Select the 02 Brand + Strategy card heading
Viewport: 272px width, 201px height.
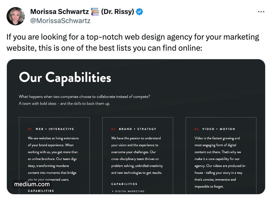point(134,129)
